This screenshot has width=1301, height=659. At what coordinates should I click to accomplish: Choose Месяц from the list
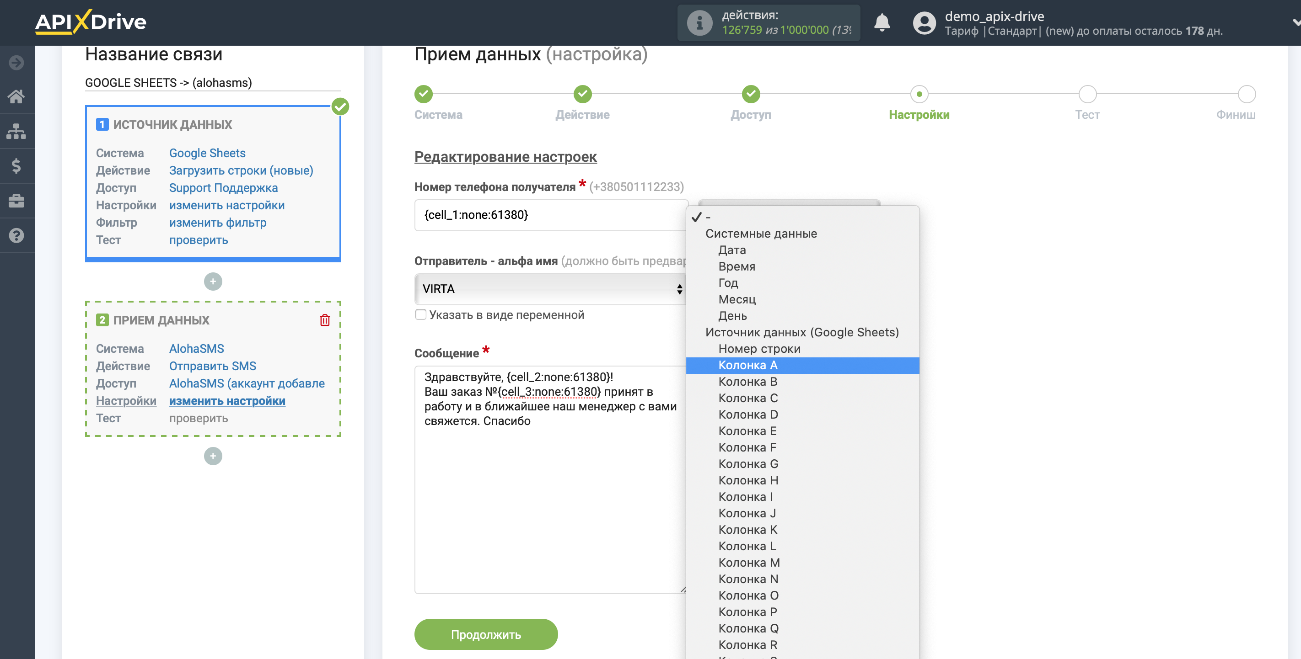click(802, 300)
